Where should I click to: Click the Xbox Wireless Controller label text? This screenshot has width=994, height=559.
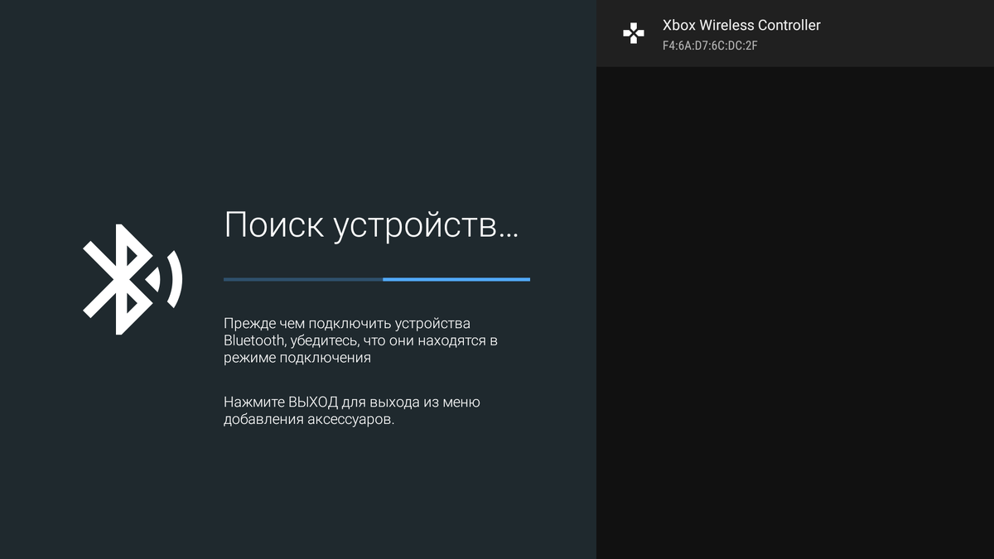(x=741, y=25)
